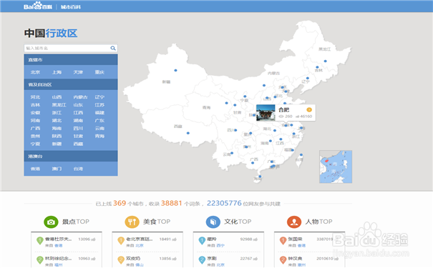This screenshot has height=268, width=433.
Task: Click source link 佛山 under 双皮奶
Action: pos(140,264)
